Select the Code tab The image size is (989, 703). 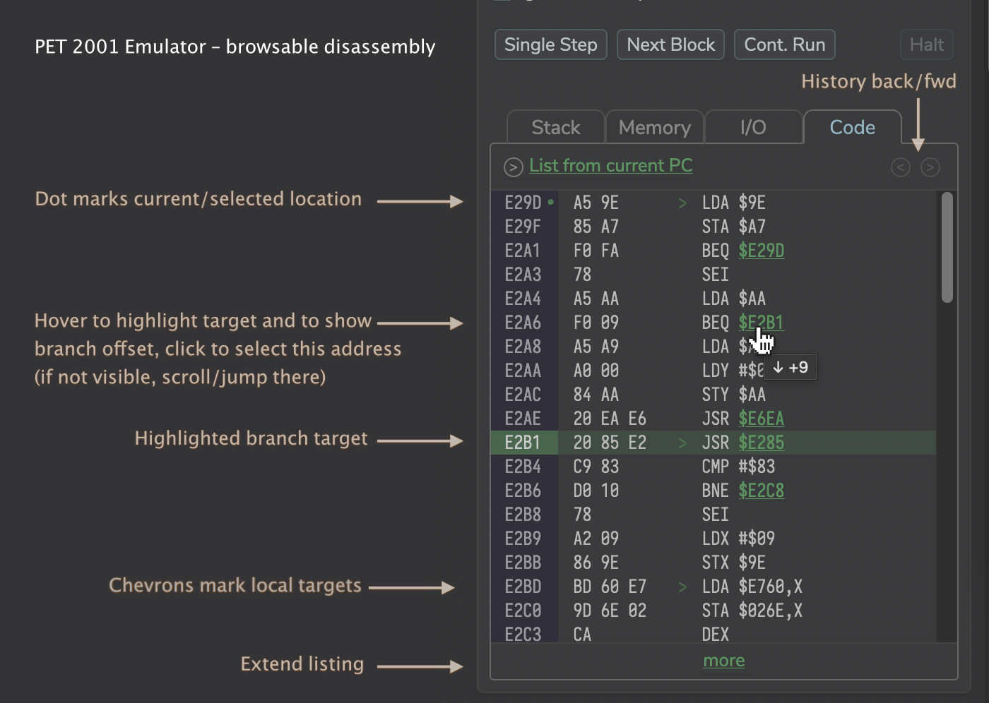pos(853,128)
